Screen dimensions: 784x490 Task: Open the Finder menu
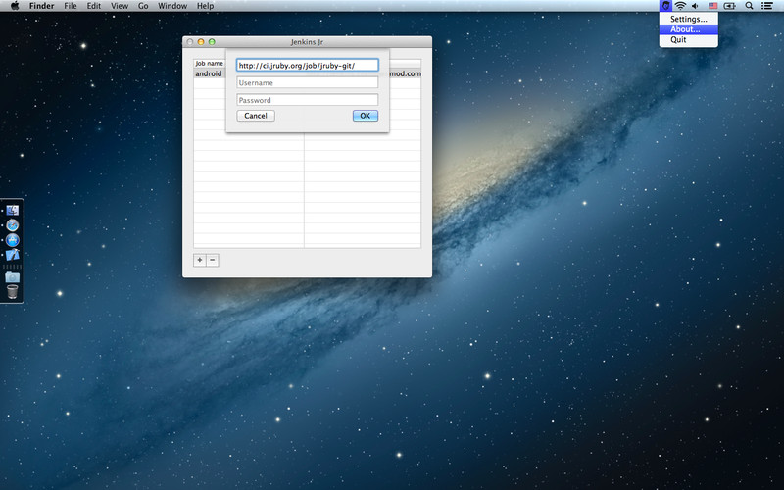tap(41, 6)
